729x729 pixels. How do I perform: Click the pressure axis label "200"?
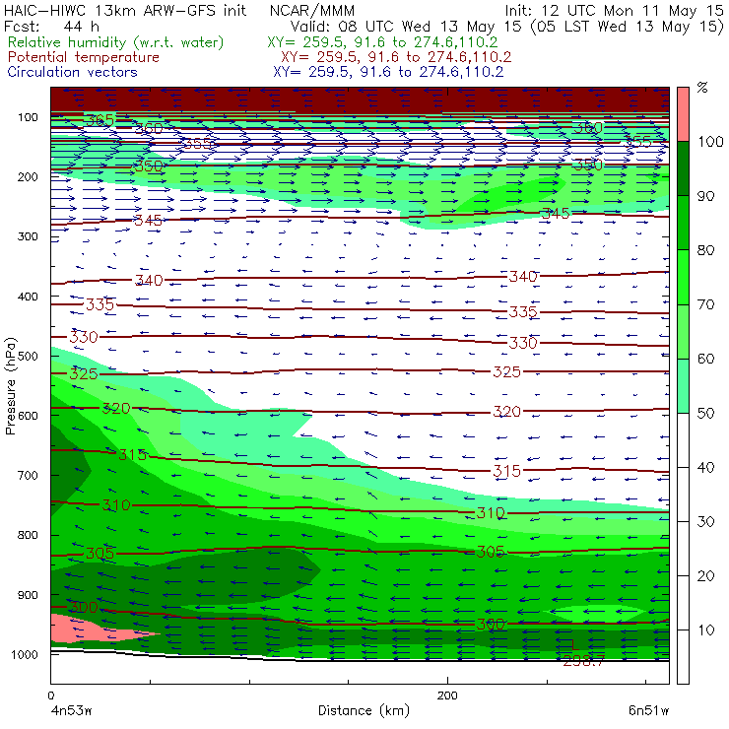point(28,176)
